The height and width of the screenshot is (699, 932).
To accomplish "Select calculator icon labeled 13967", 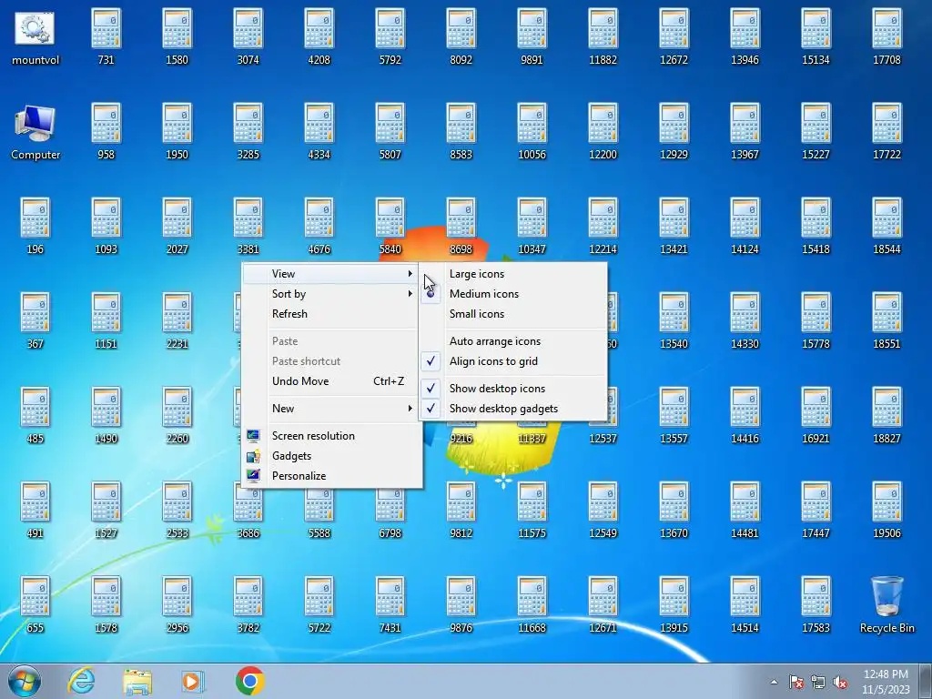I will [745, 131].
